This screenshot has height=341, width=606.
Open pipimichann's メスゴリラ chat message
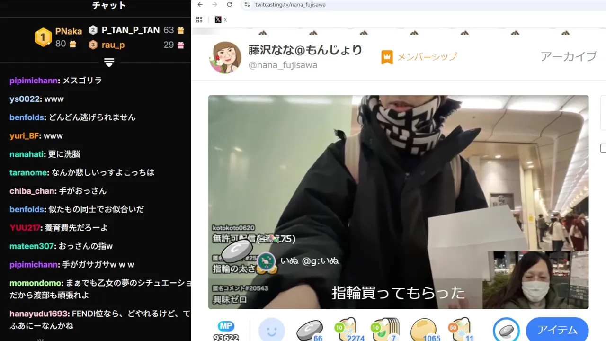56,81
